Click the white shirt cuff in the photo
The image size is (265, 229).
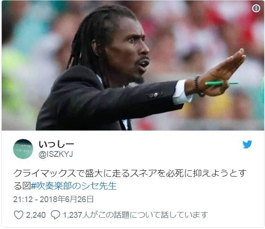pos(181,92)
